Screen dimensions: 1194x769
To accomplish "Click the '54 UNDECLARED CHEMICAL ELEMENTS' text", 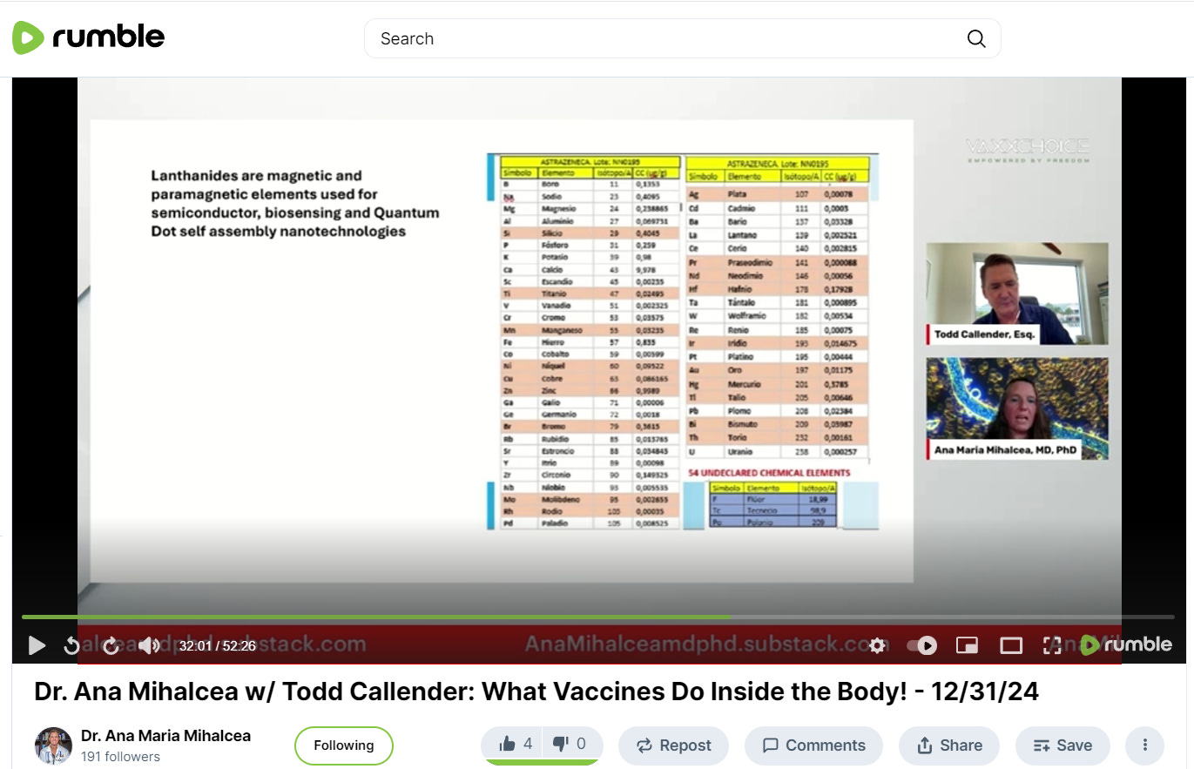I will click(x=769, y=473).
